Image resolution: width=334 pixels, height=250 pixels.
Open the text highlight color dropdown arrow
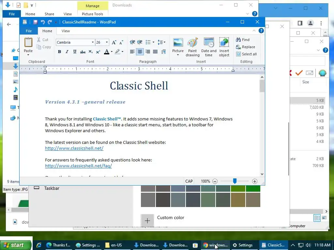(123, 52)
